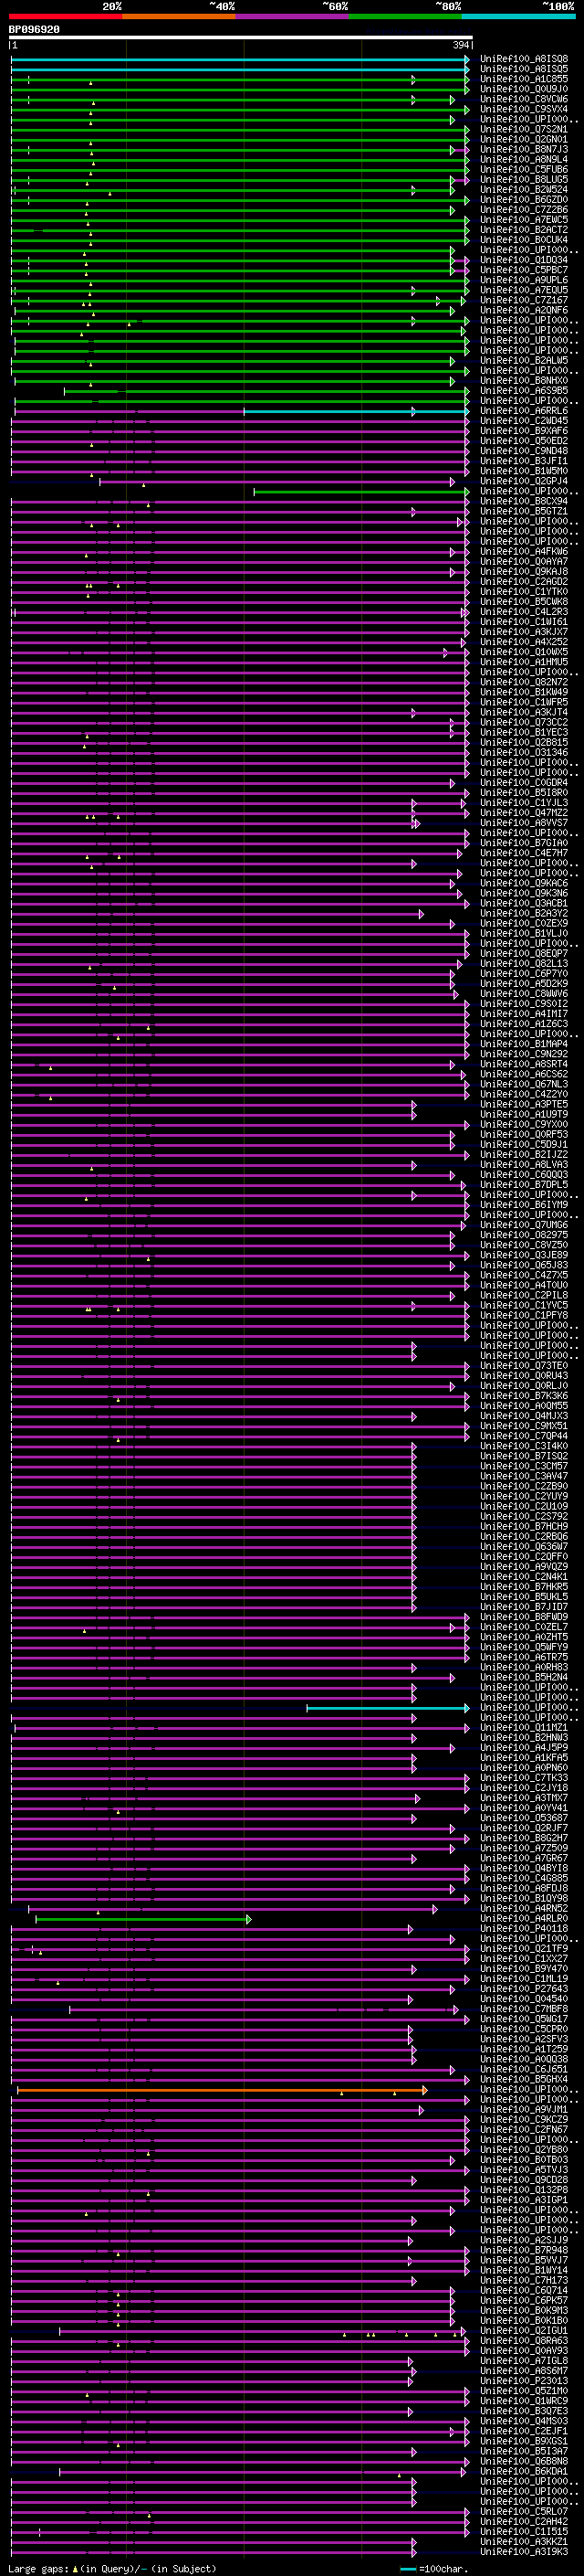This screenshot has width=584, height=2576.
Task: Open hit UniRef100_A1C855
Action: [x=523, y=79]
